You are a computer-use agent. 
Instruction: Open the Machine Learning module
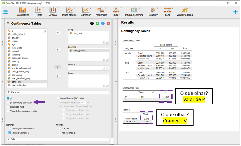click(x=134, y=11)
